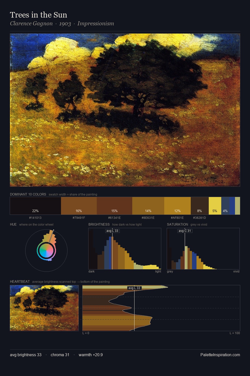
Task: Click the "L = 100" axis label
Action: tap(235, 333)
